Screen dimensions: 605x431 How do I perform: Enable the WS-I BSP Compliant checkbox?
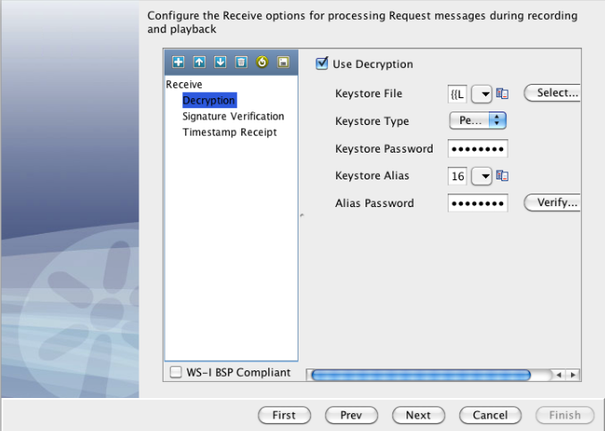176,372
